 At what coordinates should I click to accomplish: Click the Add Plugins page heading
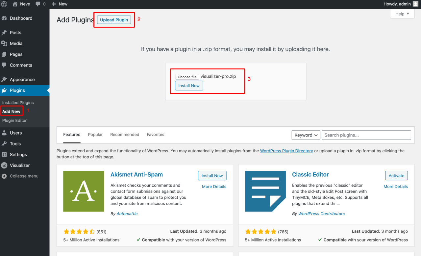[x=75, y=20]
